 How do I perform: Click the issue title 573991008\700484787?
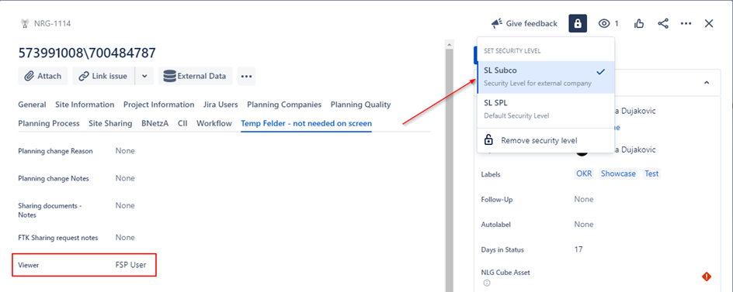[87, 53]
